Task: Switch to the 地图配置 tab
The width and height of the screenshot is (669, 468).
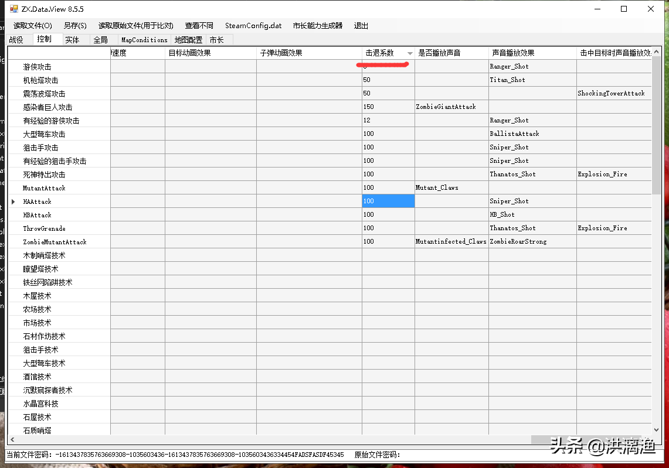Action: coord(188,40)
